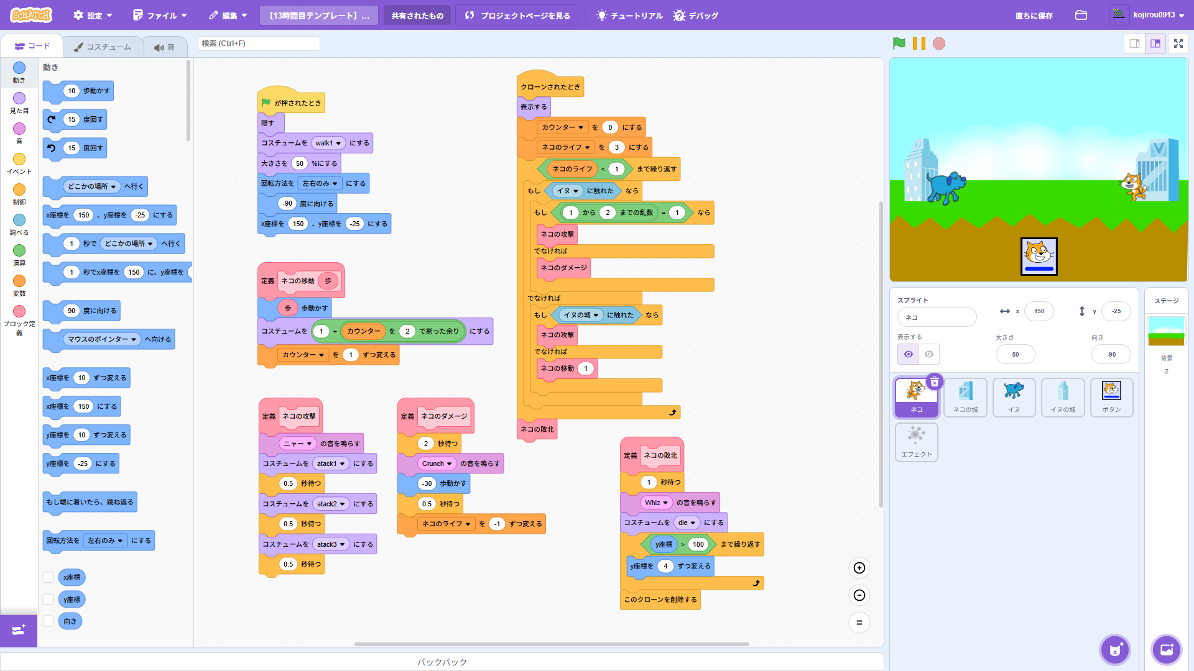This screenshot has height=671, width=1194.
Task: Click the プロジェクトページを見る button
Action: coord(517,16)
